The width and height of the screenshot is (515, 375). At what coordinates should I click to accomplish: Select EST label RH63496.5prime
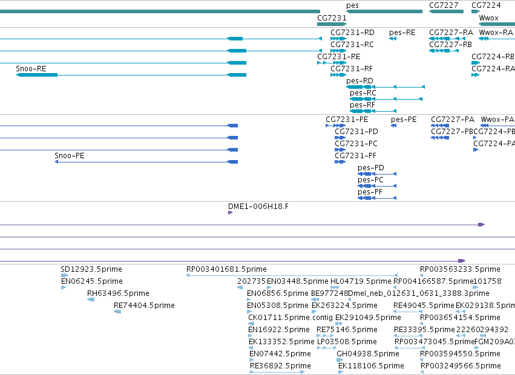118,293
